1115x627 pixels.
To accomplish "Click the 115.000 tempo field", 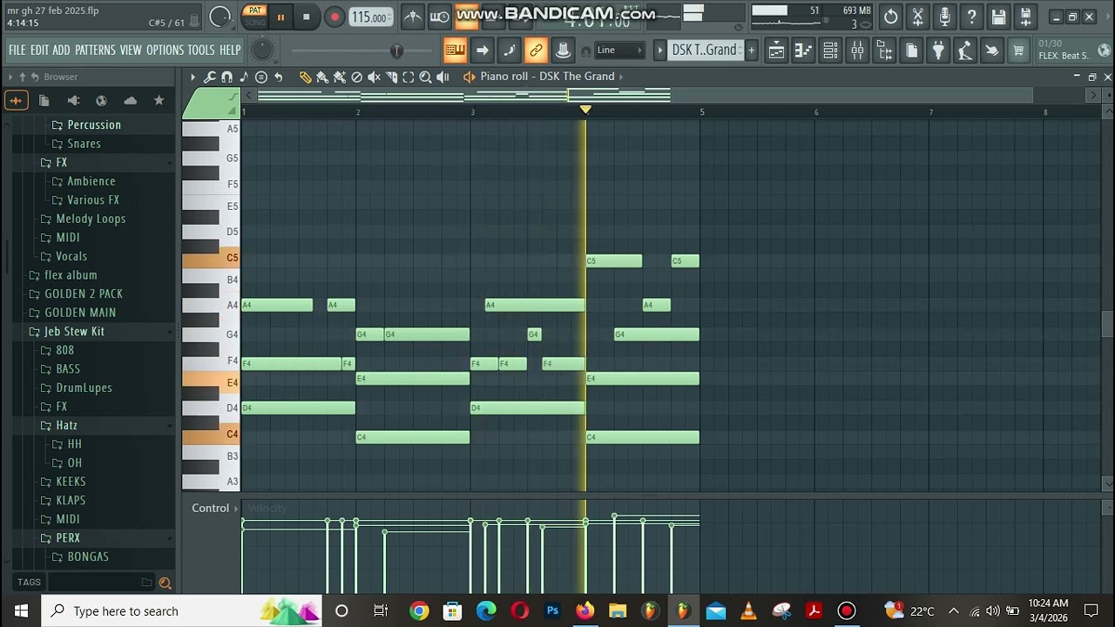I will pos(369,17).
